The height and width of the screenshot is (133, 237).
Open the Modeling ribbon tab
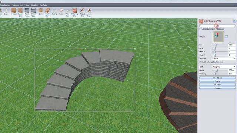[x=34, y=5]
